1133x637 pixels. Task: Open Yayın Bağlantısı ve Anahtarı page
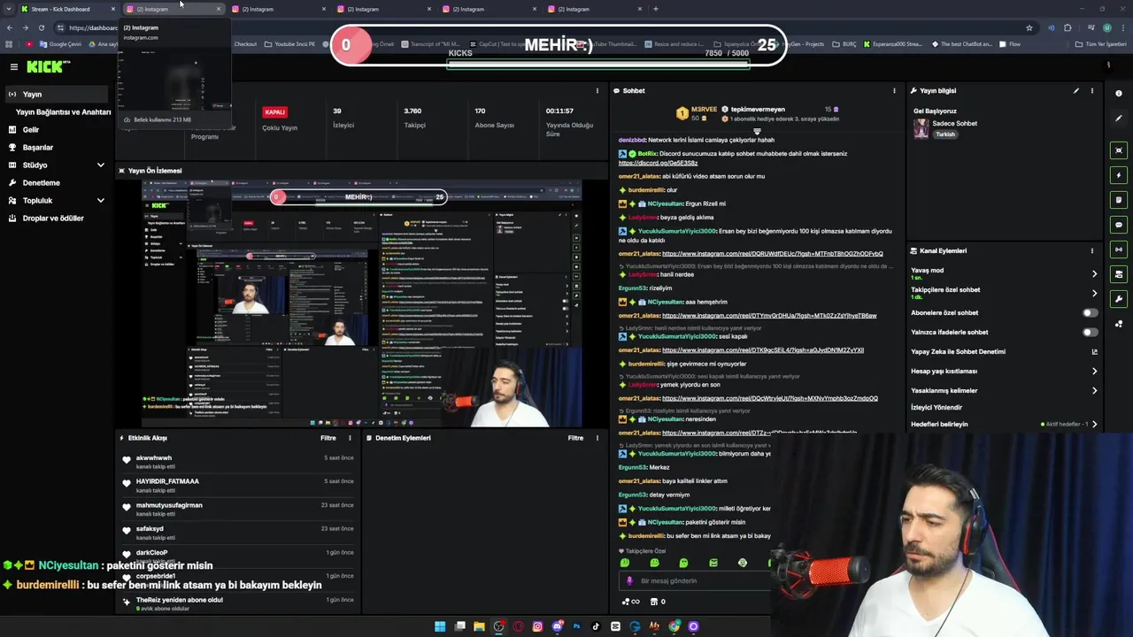(x=63, y=112)
